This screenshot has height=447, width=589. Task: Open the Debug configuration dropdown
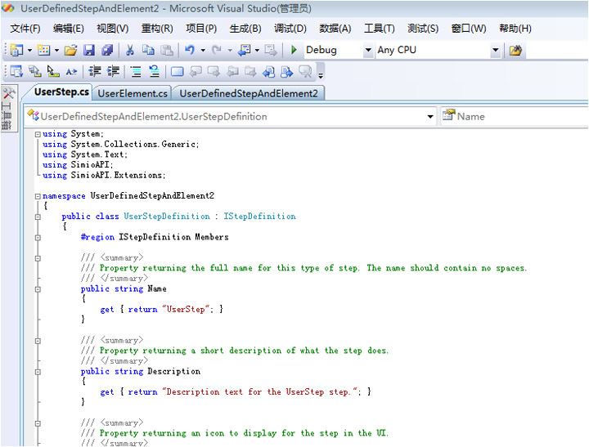point(368,50)
